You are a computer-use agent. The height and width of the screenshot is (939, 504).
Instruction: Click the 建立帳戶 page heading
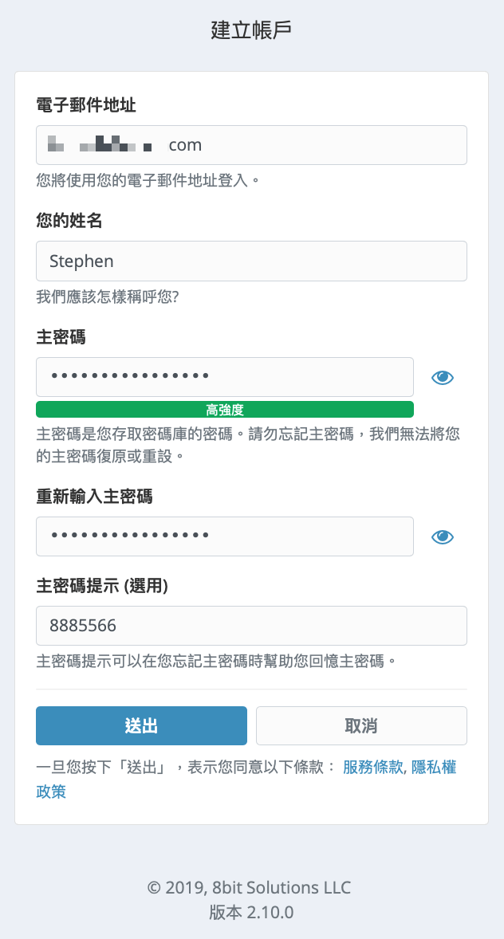pos(252,30)
